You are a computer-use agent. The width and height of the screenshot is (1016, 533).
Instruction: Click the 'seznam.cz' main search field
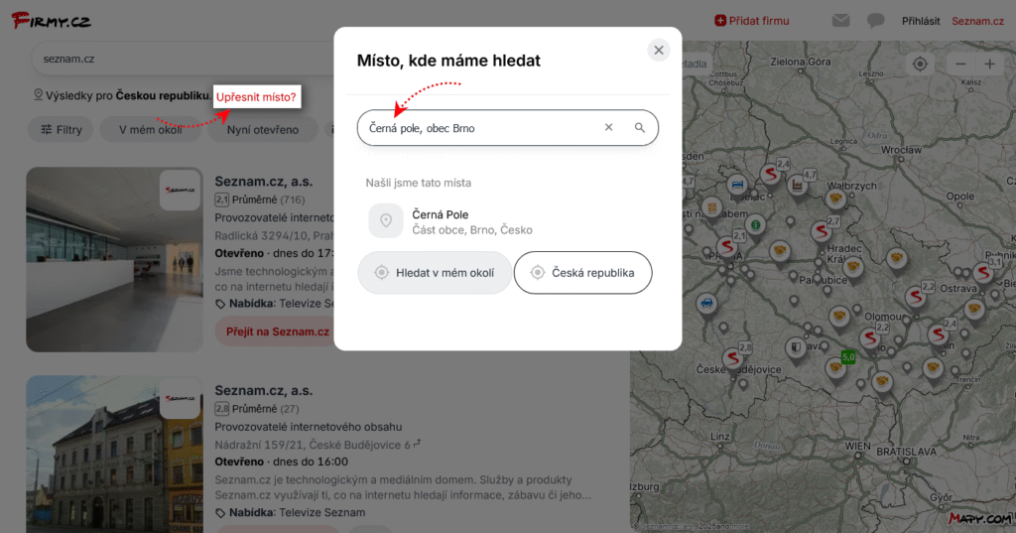coord(183,59)
